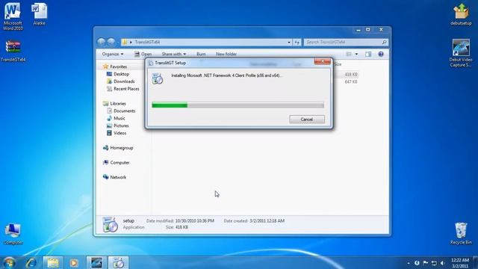Launch Internet Explorer from taskbar
The image size is (478, 269).
(x=31, y=262)
